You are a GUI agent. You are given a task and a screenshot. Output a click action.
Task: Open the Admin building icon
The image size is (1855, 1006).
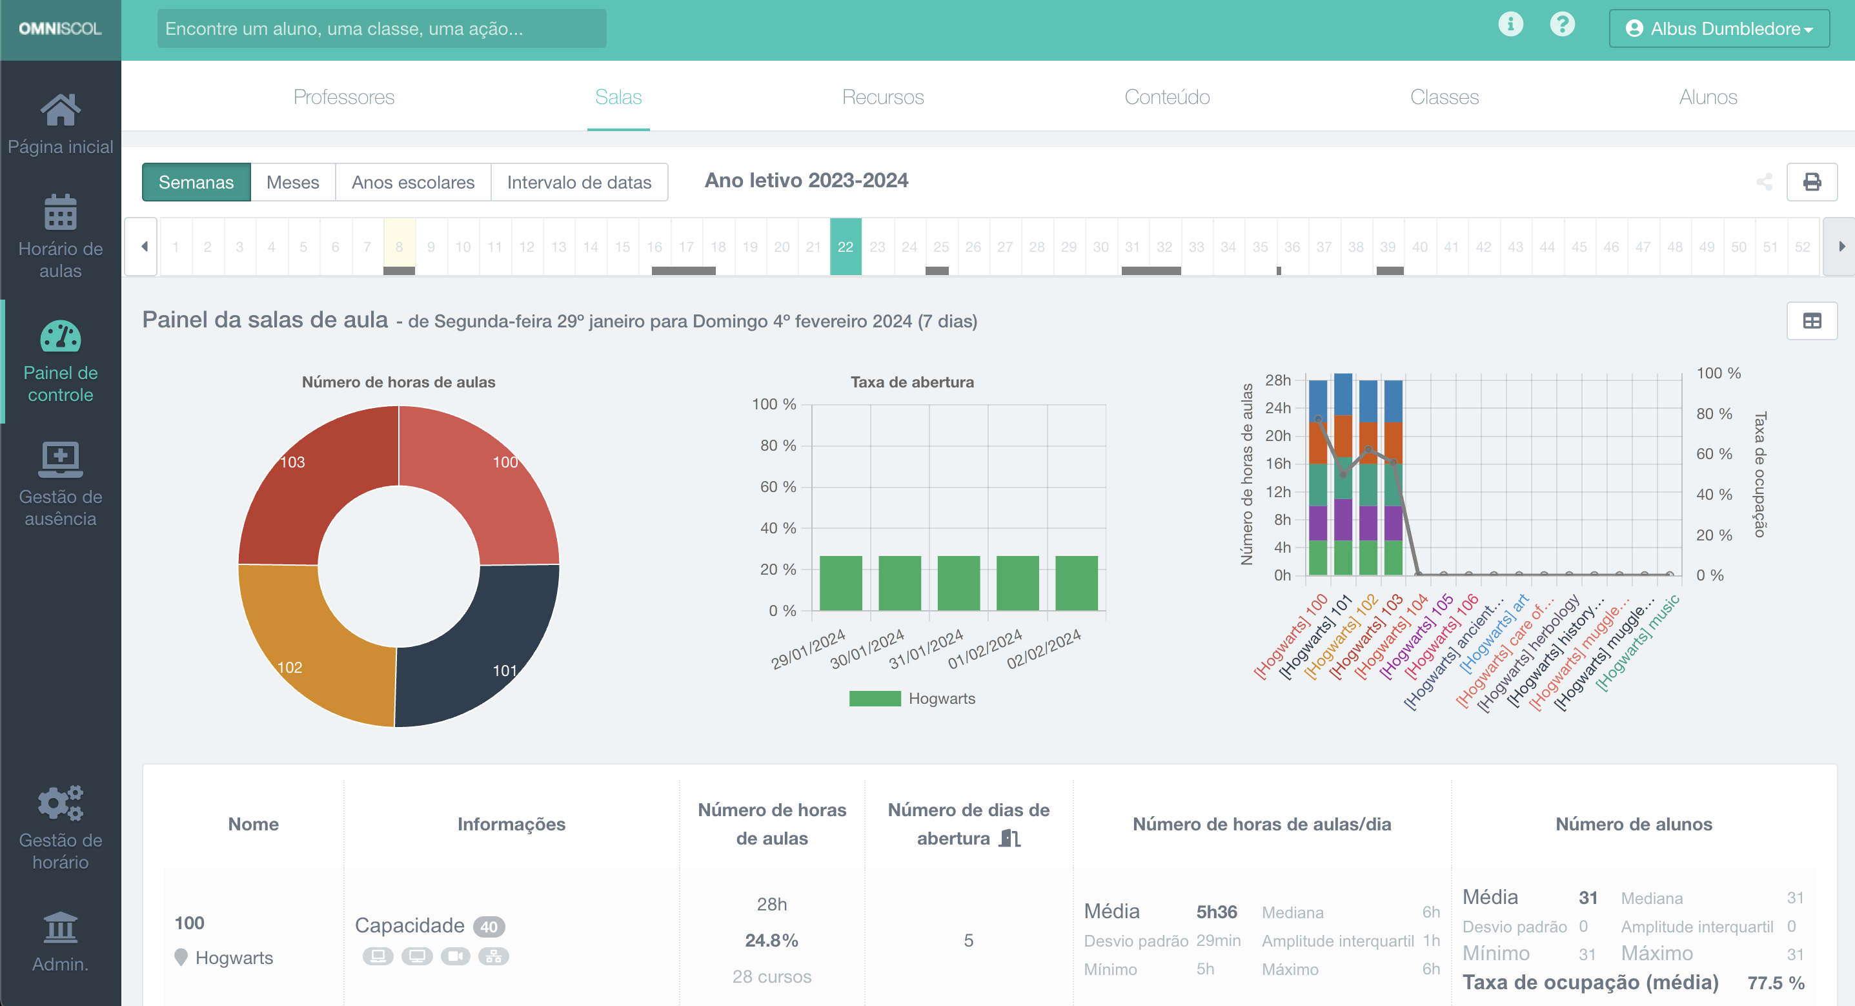point(61,927)
